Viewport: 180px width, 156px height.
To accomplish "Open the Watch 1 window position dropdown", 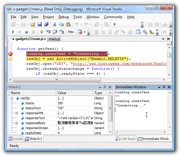I will pyautogui.click(x=100, y=87).
